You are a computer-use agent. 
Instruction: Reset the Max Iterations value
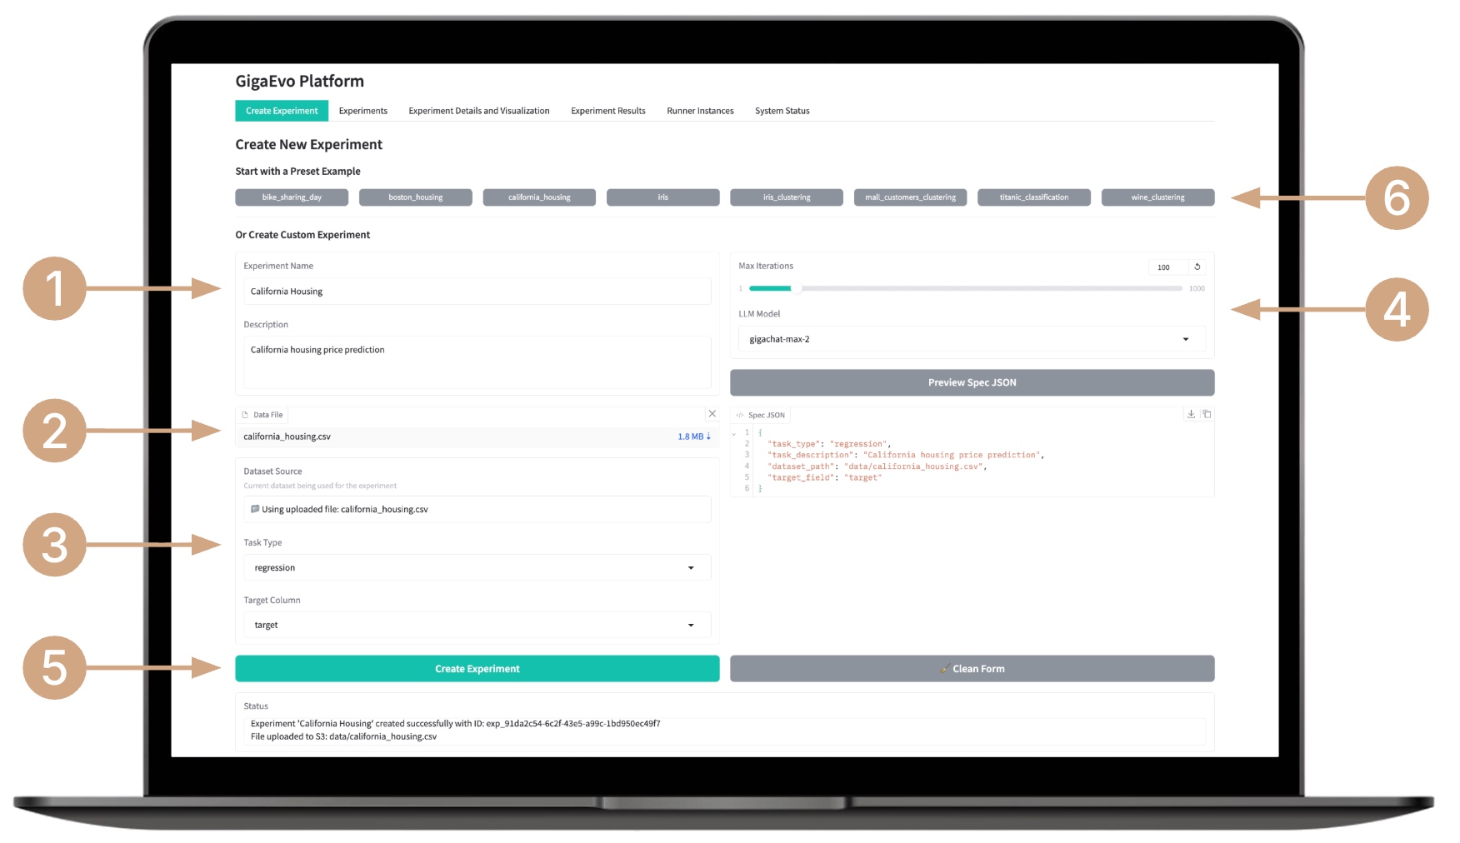point(1197,267)
